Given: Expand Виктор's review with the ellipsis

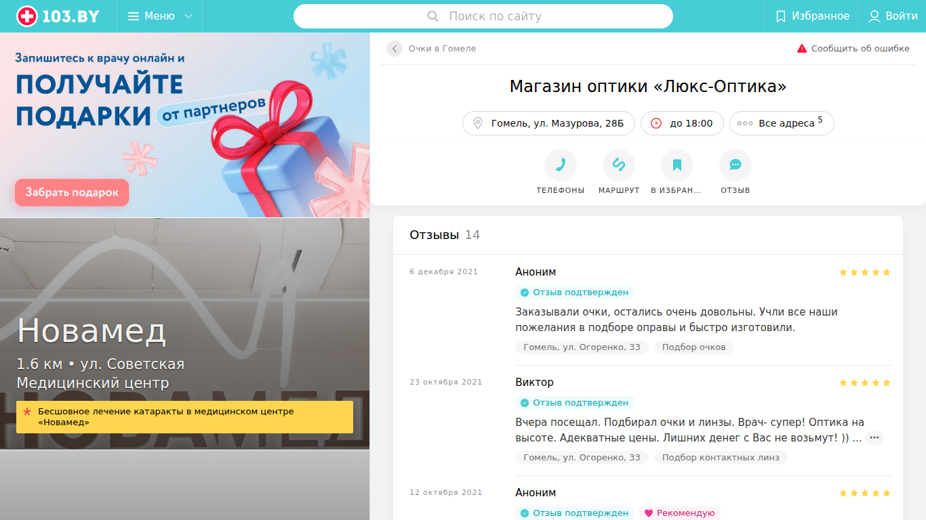Looking at the screenshot, I should 874,438.
